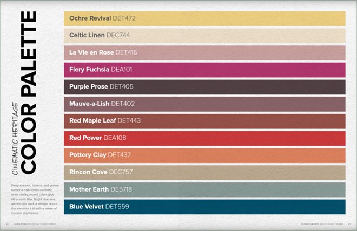Select the DET402 code text
Image resolution: width=357 pixels, height=231 pixels.
click(123, 104)
